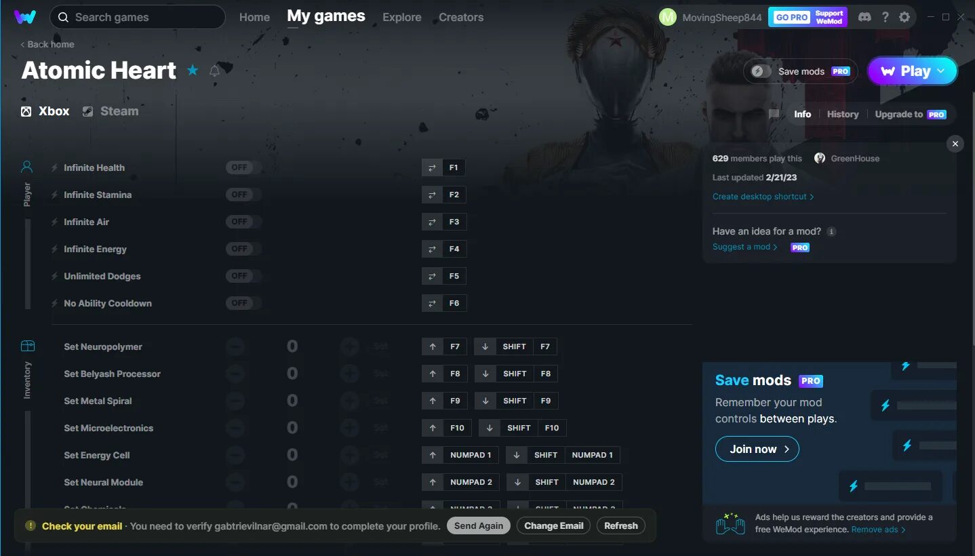Click the WeMod logo icon
This screenshot has height=556, width=975.
tap(25, 17)
